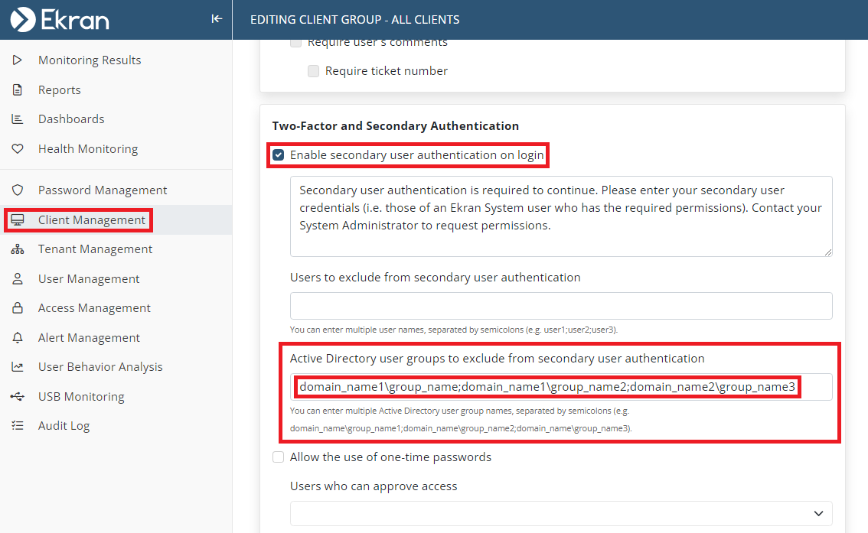Click the Ekran logo icon
The image size is (868, 533).
[23, 19]
